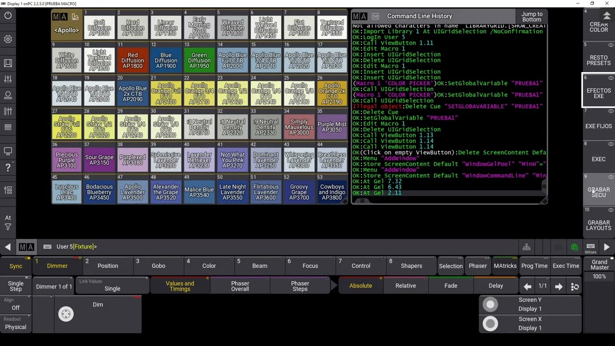Open the CREAR COLOR view button

click(599, 24)
